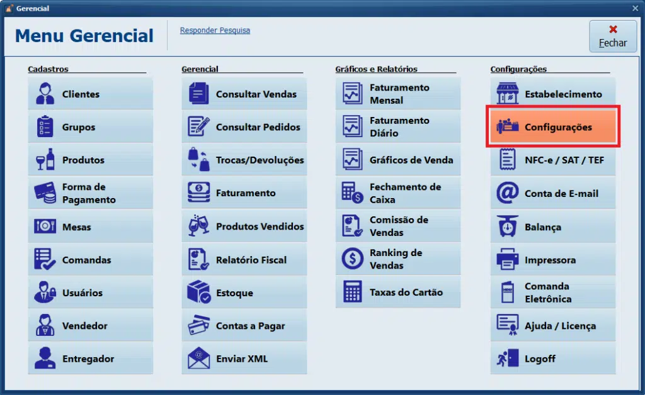The height and width of the screenshot is (395, 645).
Task: Click the Comanda Eletrônica label
Action: pyautogui.click(x=548, y=292)
